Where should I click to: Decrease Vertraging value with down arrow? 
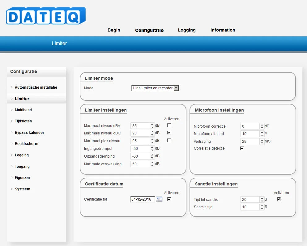pos(262,143)
